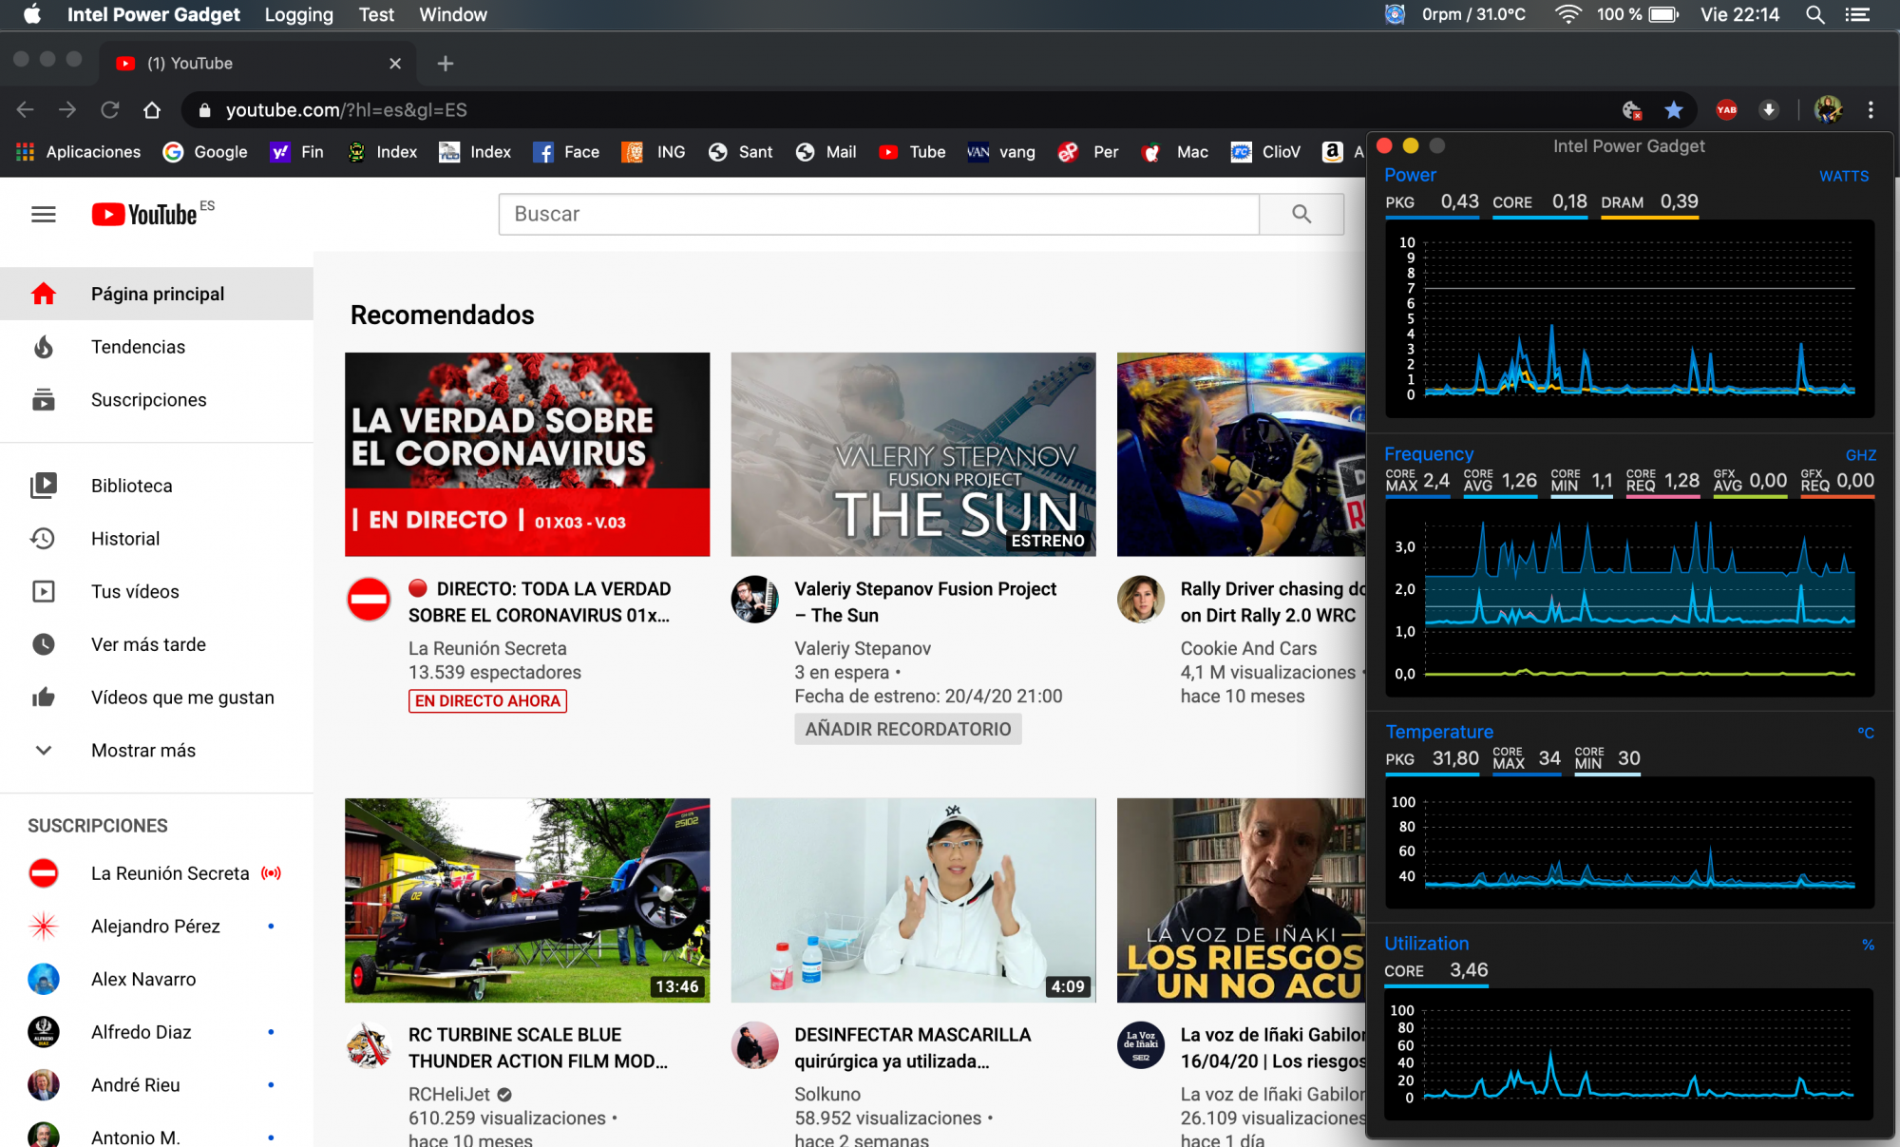
Task: Go back in browser history
Action: [26, 110]
